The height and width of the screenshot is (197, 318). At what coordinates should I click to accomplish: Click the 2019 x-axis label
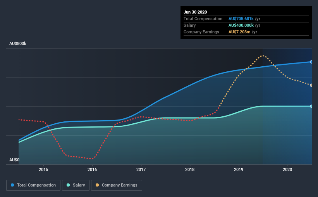pos(239,169)
